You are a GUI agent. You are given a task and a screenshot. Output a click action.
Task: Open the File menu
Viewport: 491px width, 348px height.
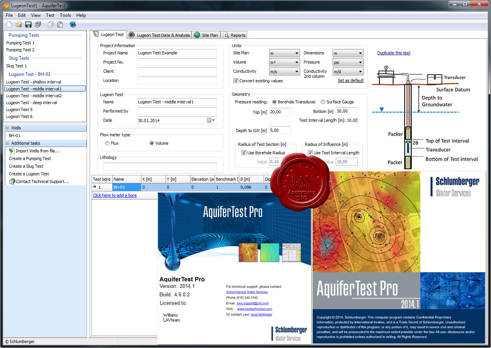coord(9,15)
